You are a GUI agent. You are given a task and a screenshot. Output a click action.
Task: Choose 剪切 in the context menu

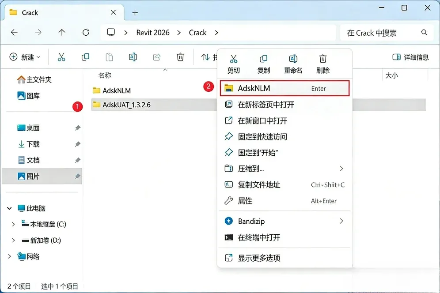[233, 64]
